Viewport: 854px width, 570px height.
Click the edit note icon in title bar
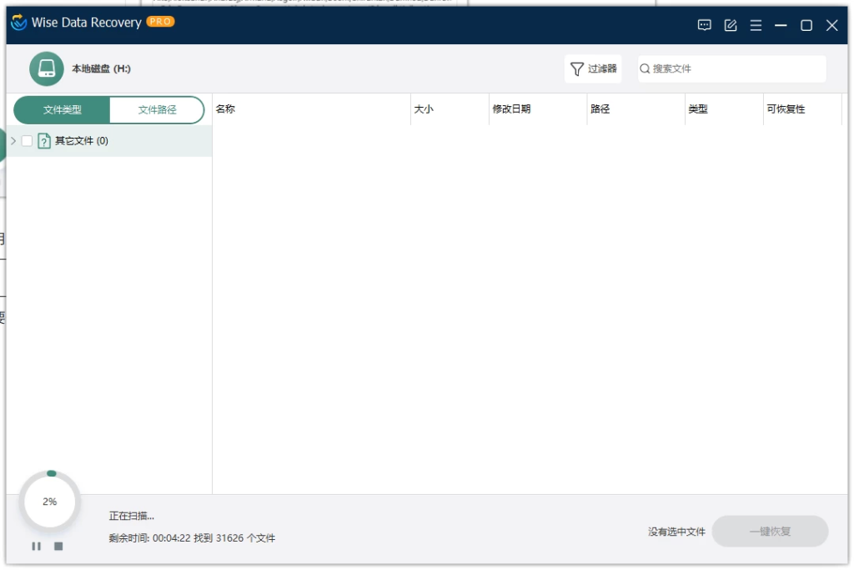[x=731, y=25]
